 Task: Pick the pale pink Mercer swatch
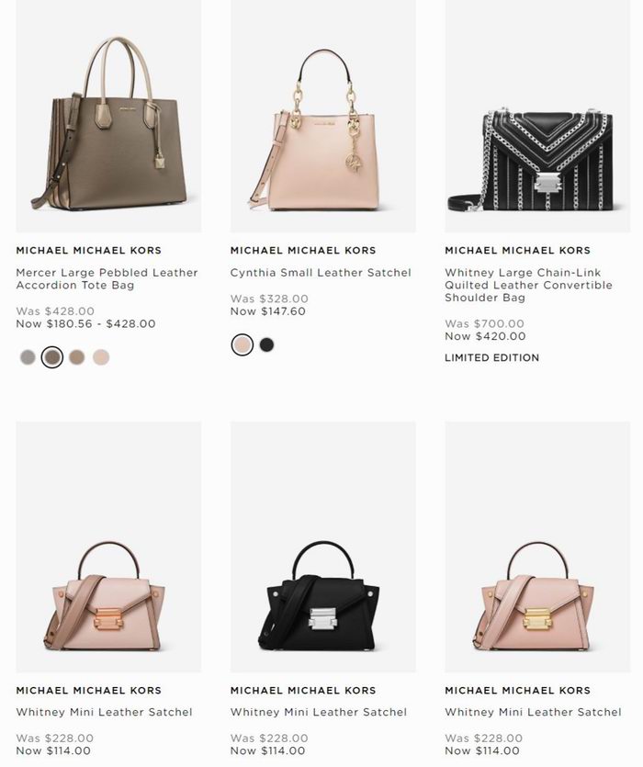101,357
